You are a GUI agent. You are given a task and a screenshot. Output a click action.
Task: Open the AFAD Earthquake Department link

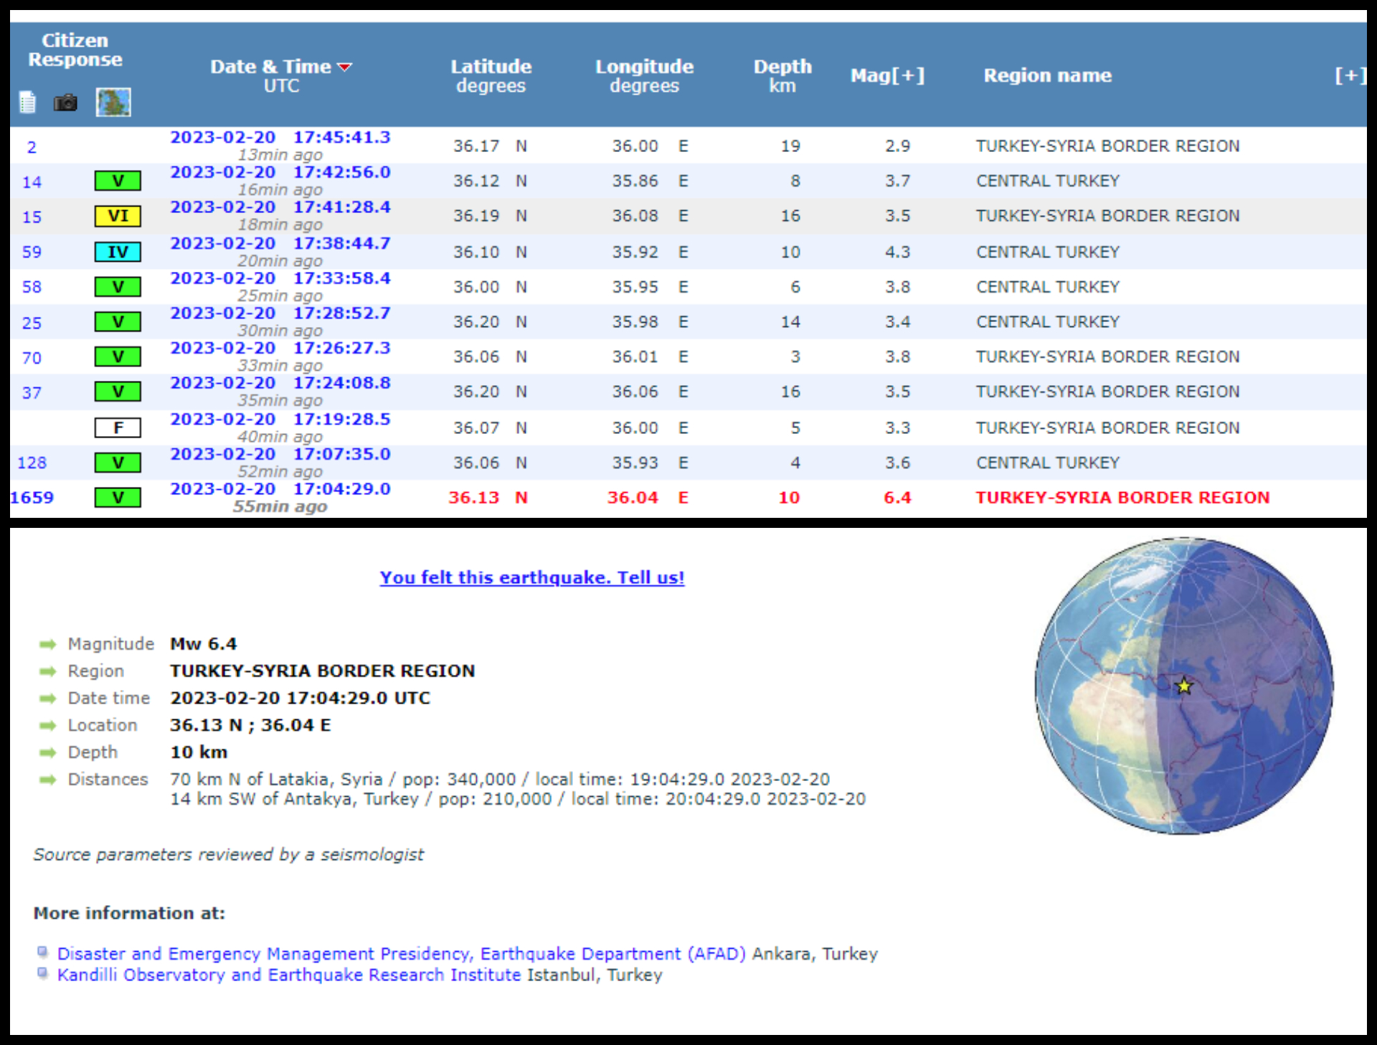click(401, 954)
